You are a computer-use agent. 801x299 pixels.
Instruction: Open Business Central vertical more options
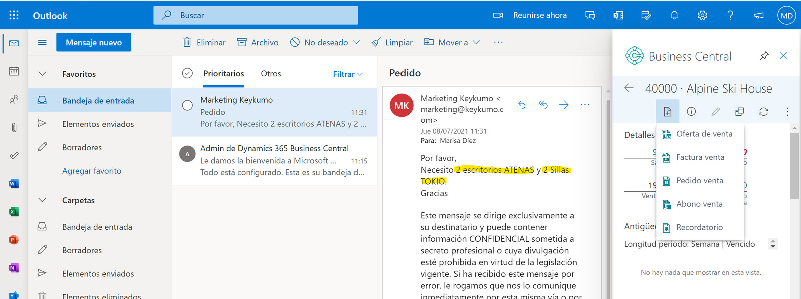click(787, 111)
